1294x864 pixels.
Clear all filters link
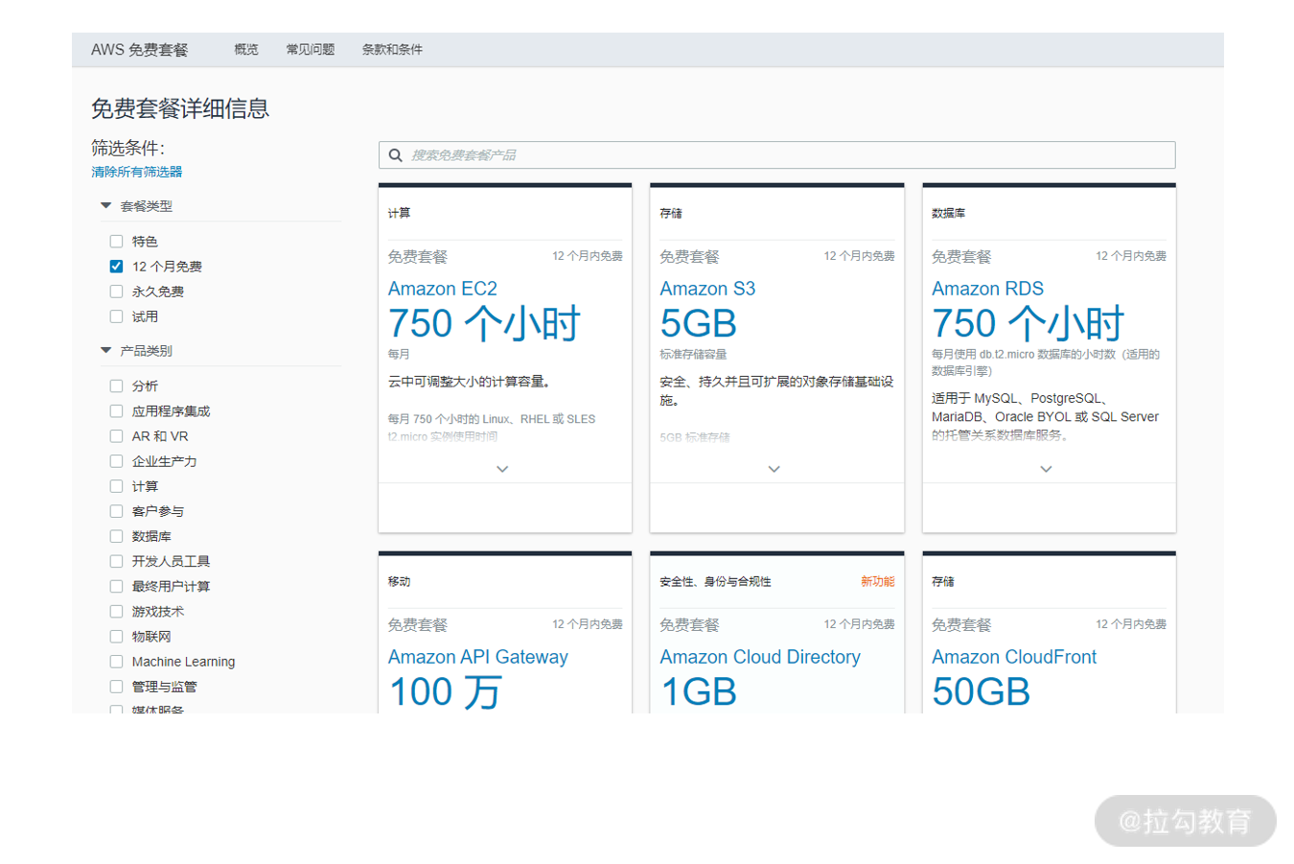tap(137, 172)
